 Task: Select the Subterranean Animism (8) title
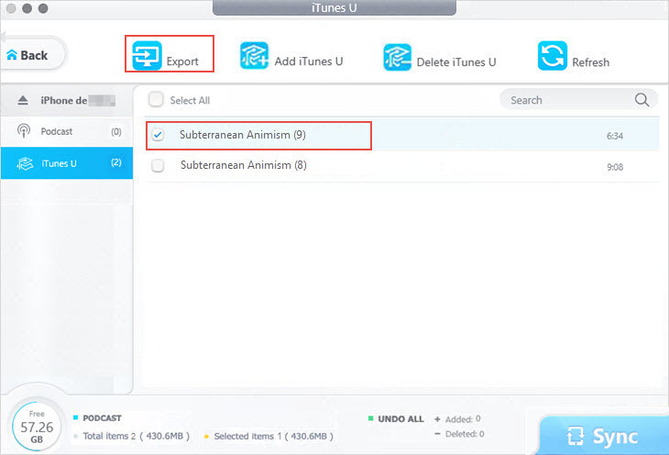[243, 165]
